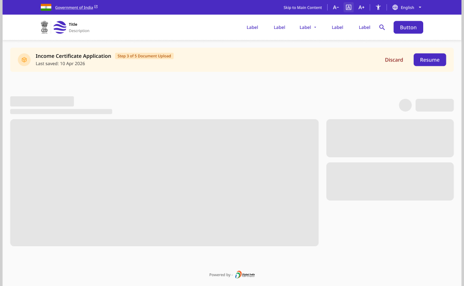The width and height of the screenshot is (464, 286).
Task: Open the accessibility options icon
Action: tap(378, 7)
